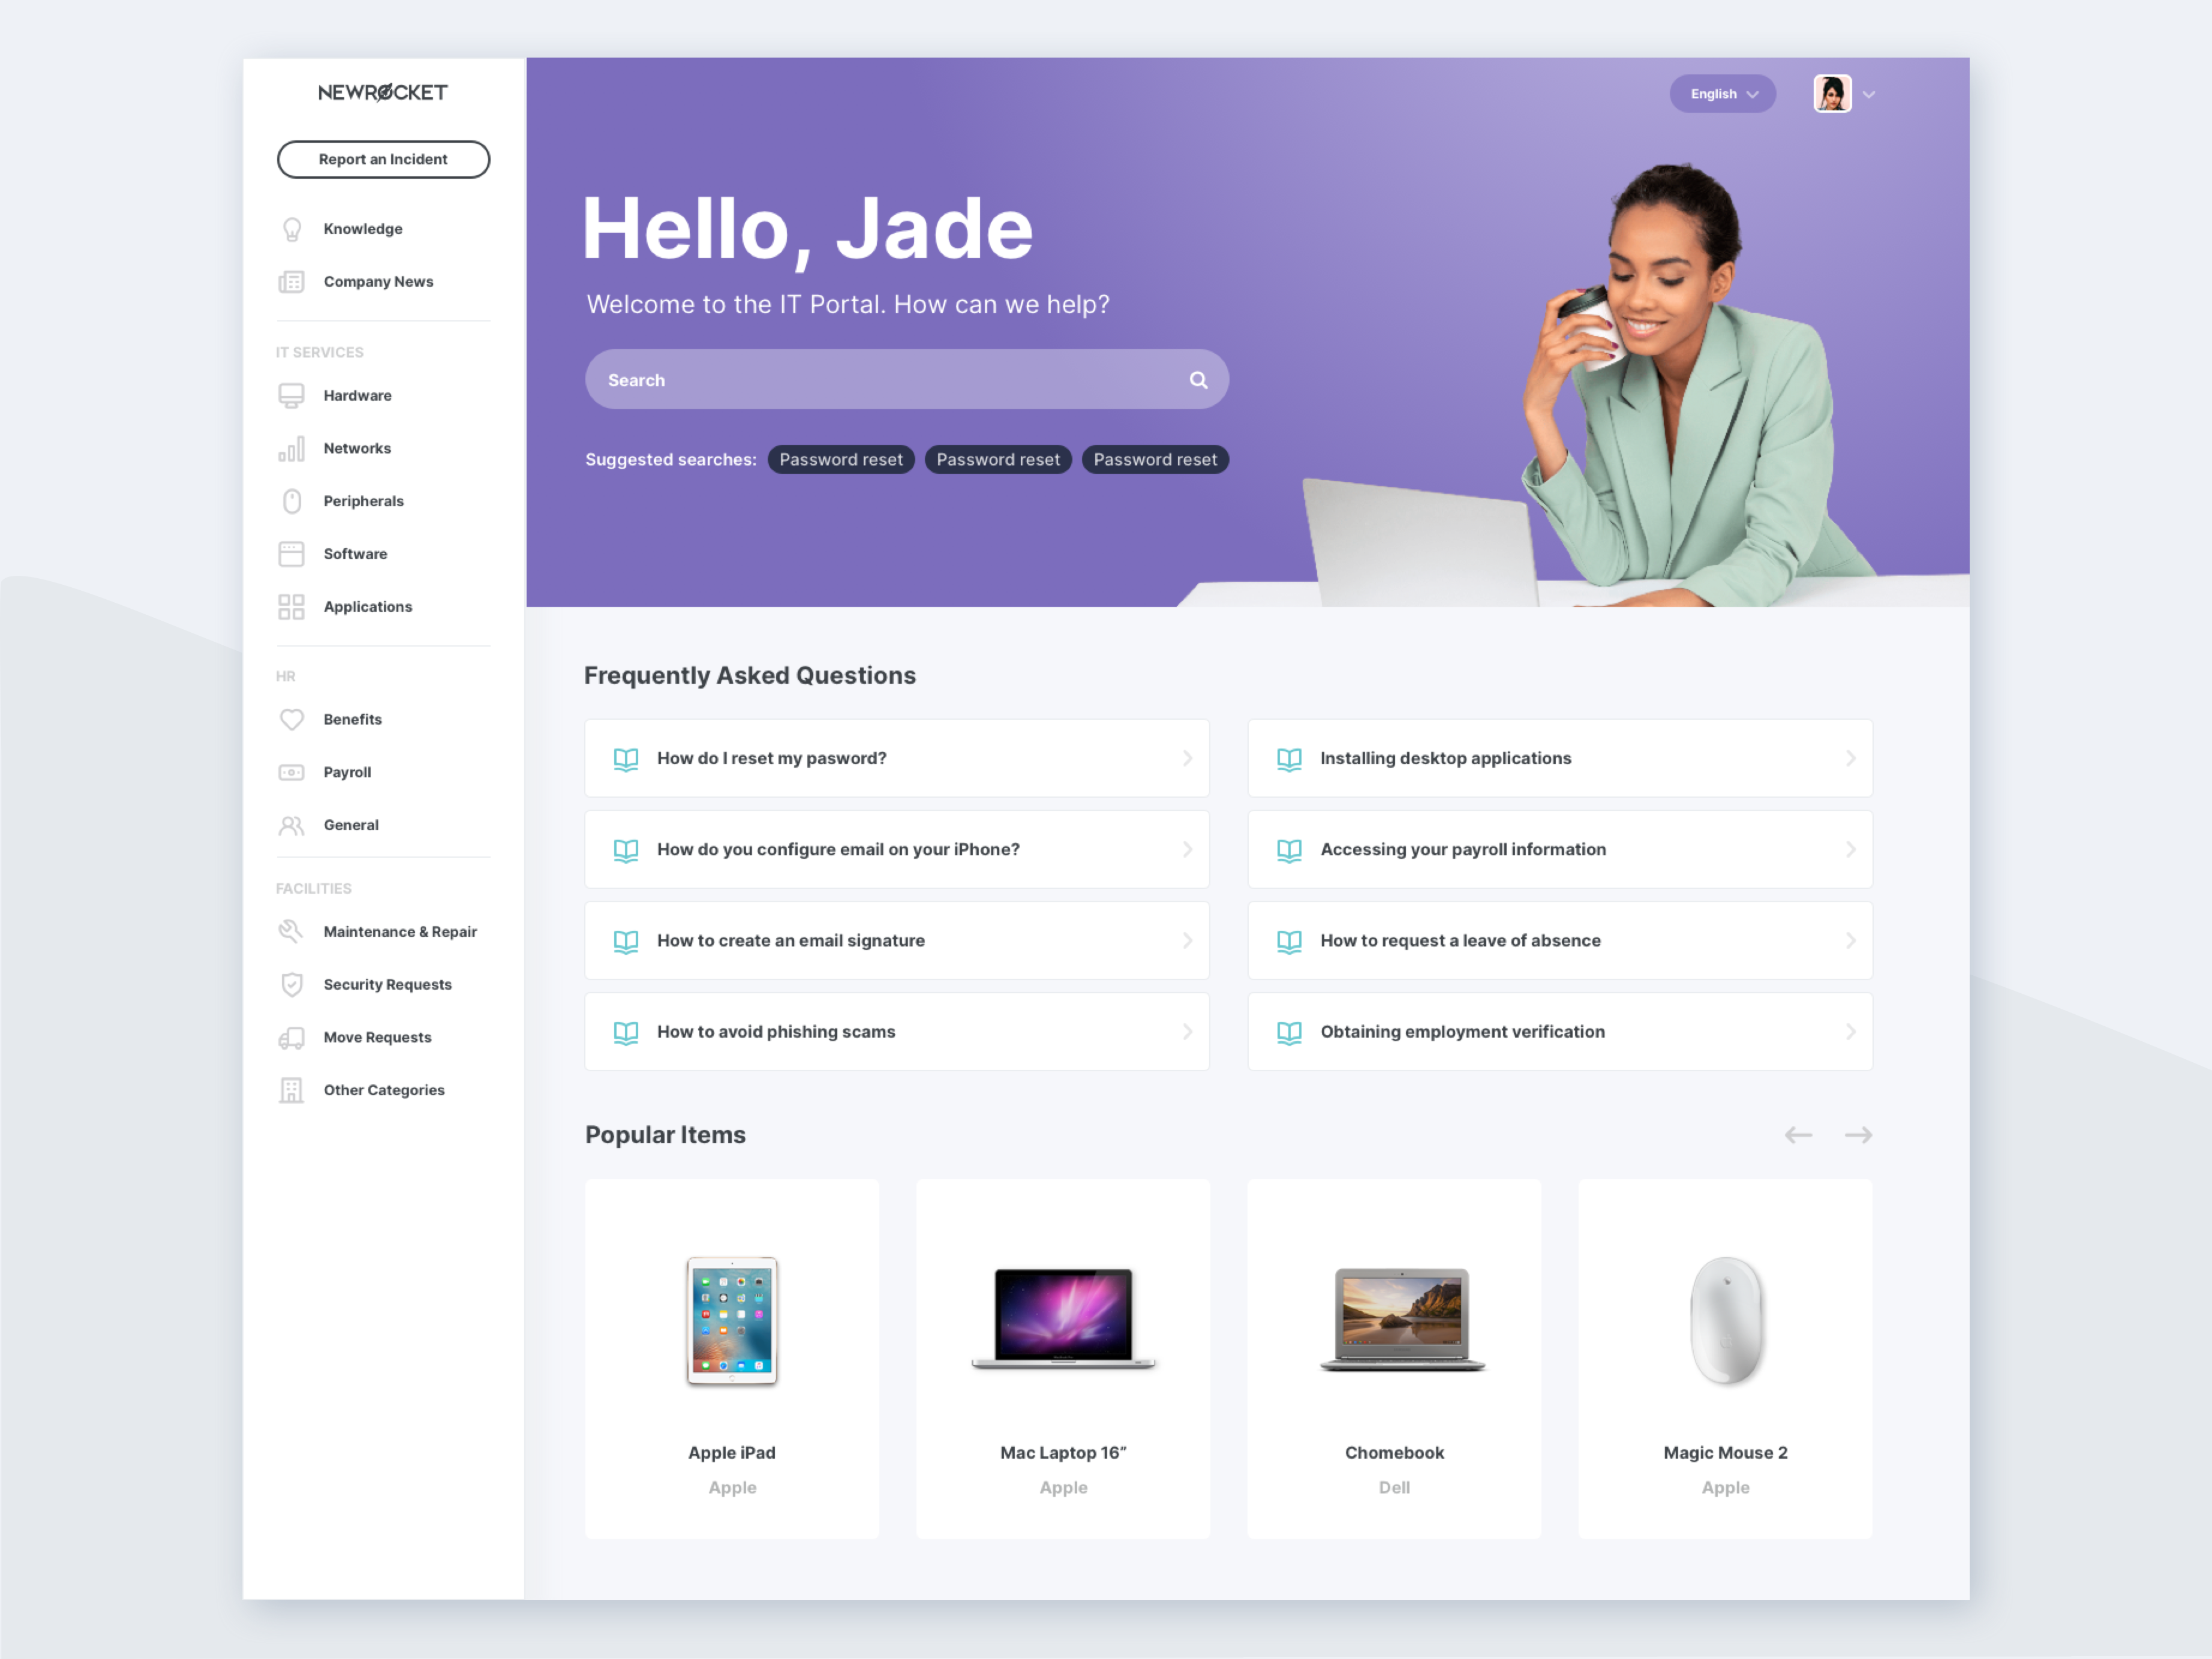
Task: Select Payroll from HR section menu
Action: coord(347,770)
